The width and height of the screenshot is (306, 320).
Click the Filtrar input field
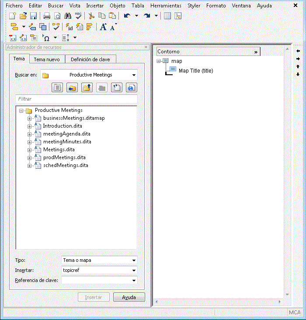pos(76,99)
